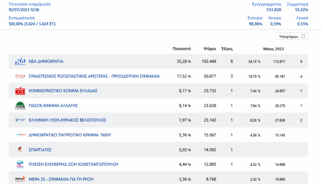
Task: Click the Νέα Δημοκρατία party logo
Action: pos(20,62)
